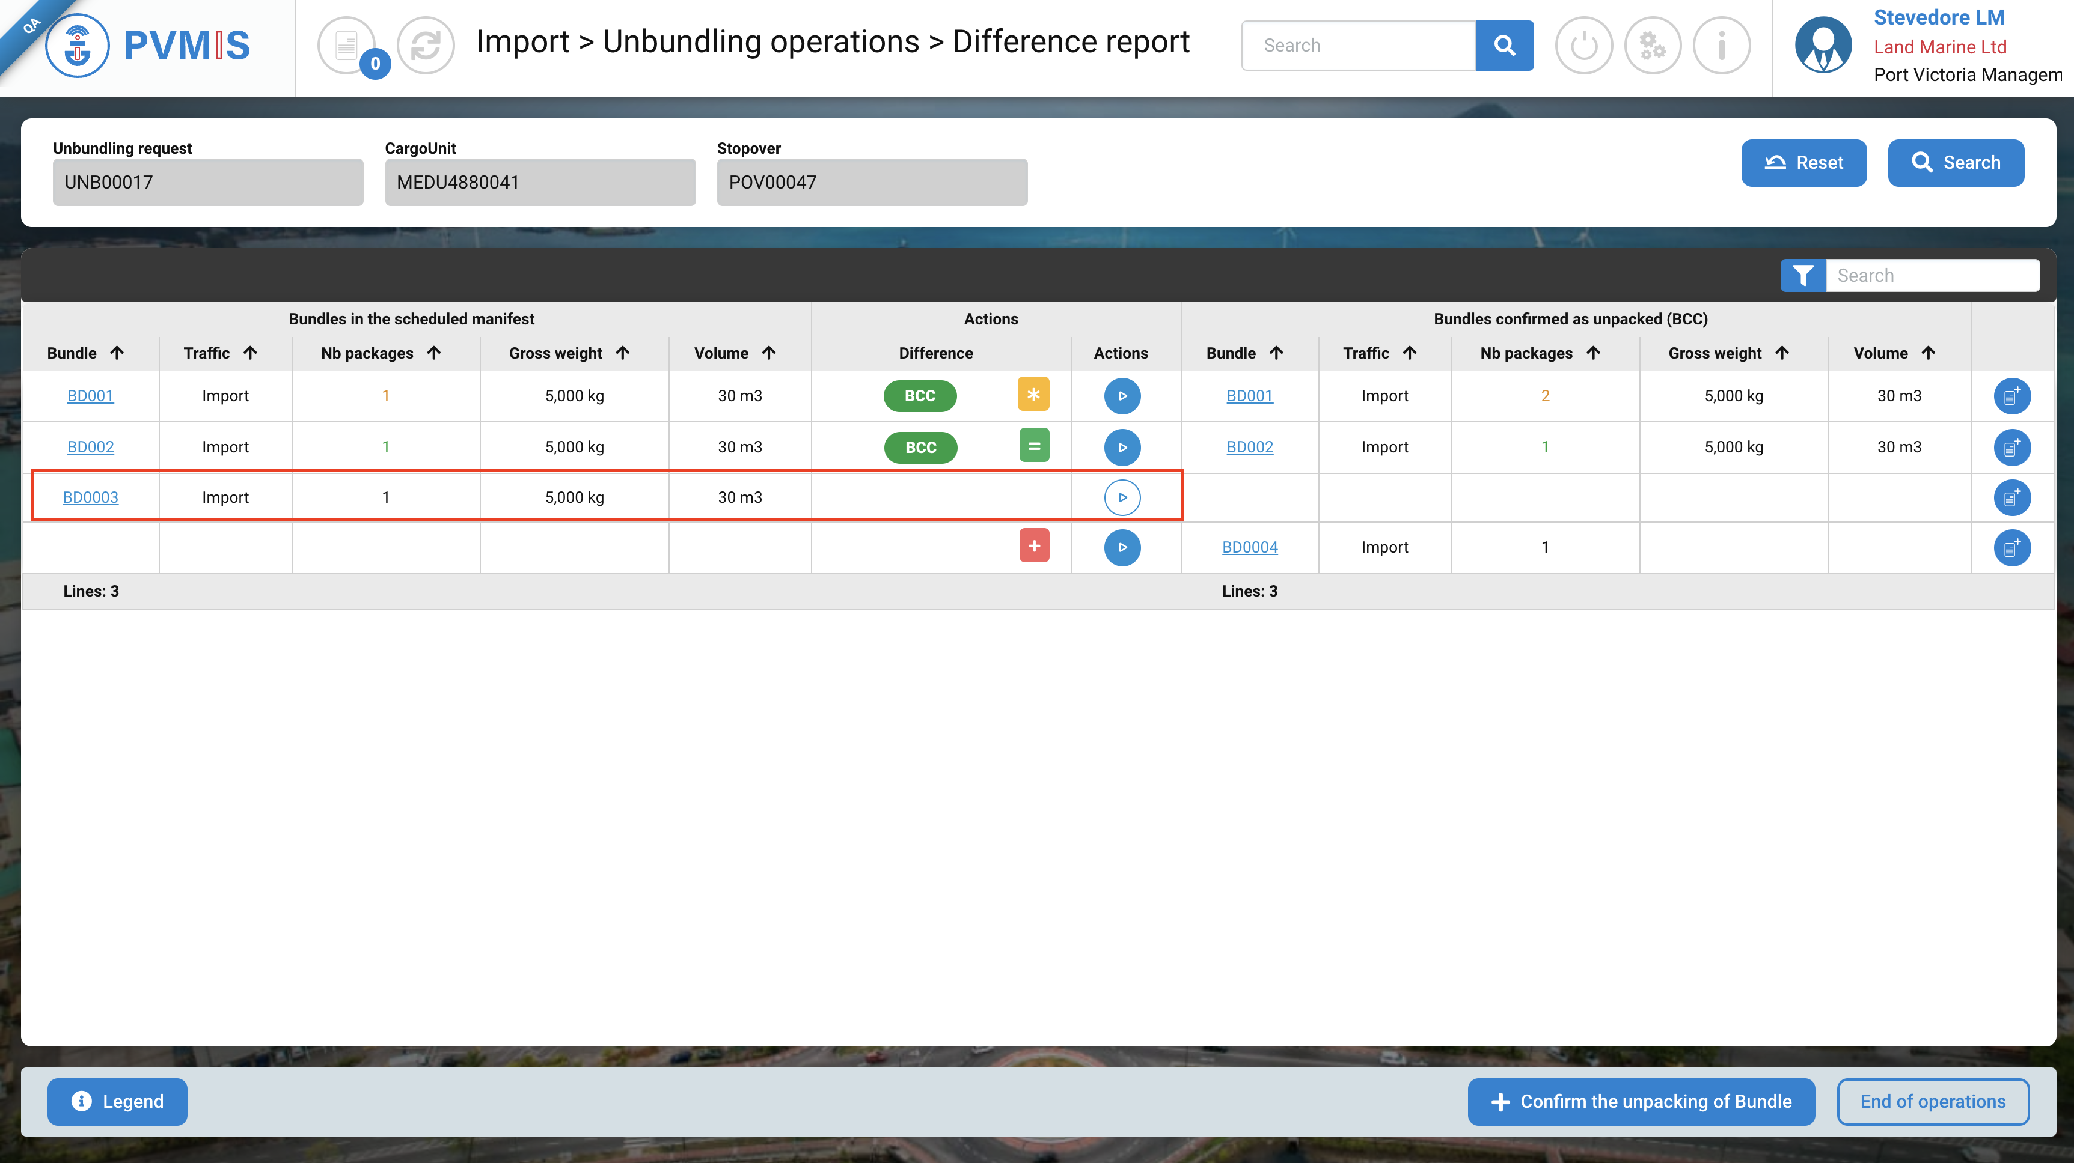2074x1163 pixels.
Task: Click the yellow asterisk difference icon
Action: coord(1033,394)
